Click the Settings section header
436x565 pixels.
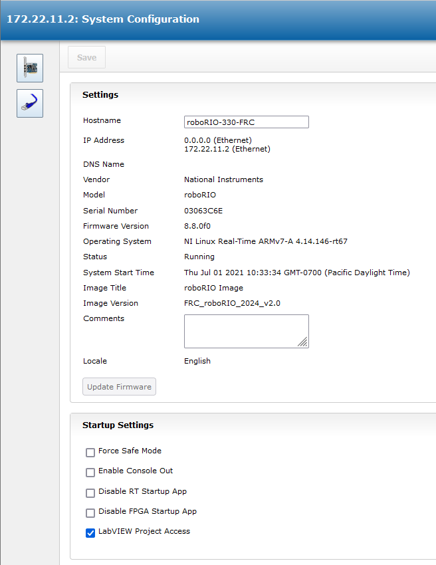pyautogui.click(x=100, y=95)
